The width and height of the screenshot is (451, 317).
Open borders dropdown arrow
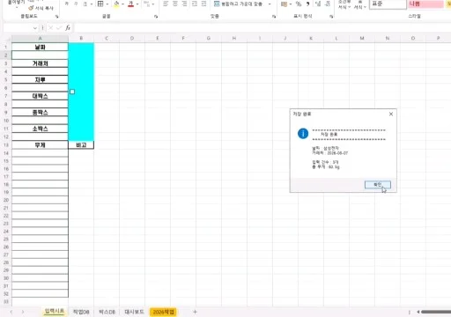tap(107, 4)
